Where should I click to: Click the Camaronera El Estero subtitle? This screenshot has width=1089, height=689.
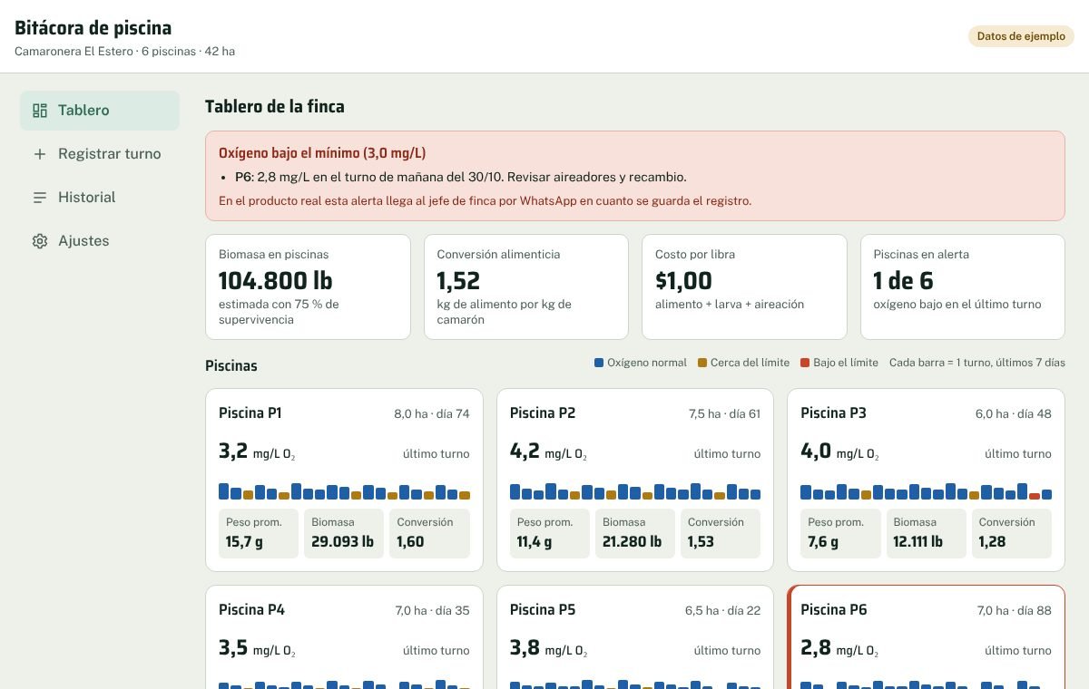tap(124, 52)
